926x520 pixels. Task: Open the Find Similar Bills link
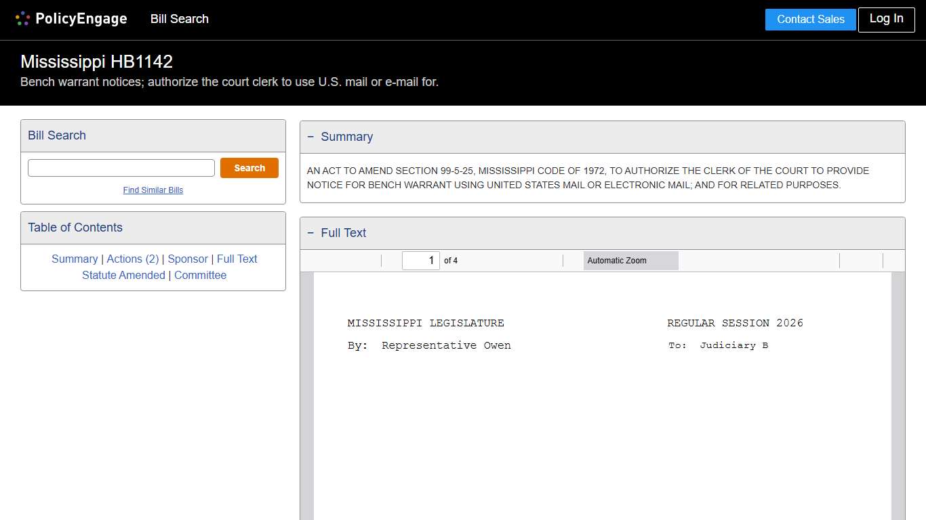(x=153, y=190)
